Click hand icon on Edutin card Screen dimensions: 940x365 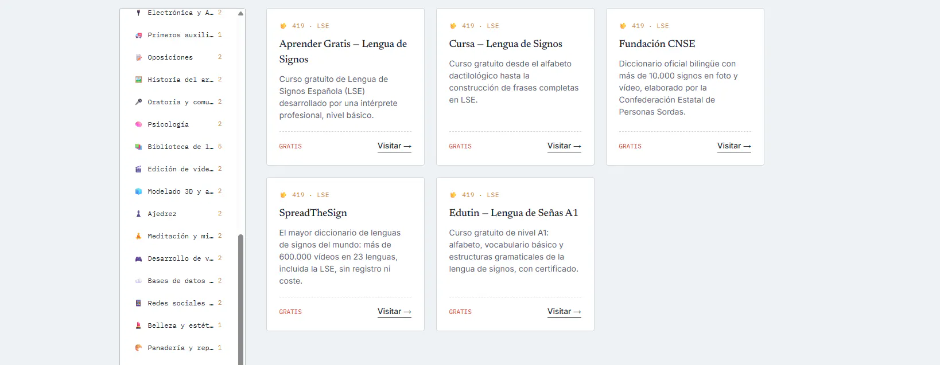coord(453,195)
